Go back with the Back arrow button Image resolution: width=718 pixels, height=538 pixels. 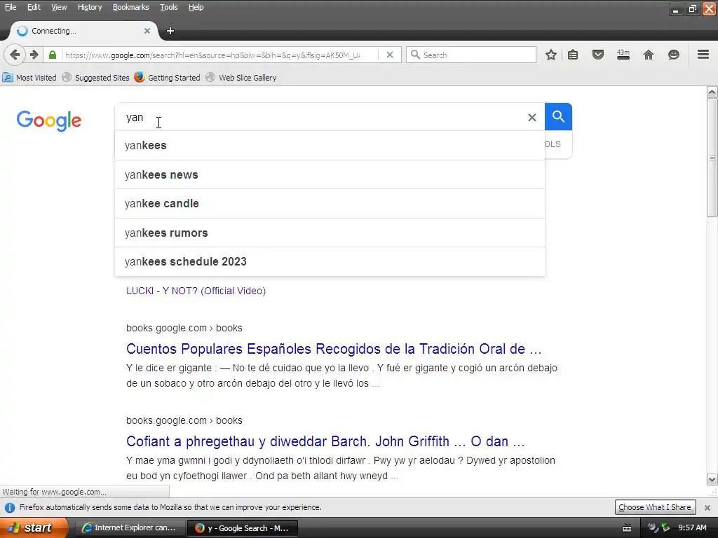click(x=15, y=55)
